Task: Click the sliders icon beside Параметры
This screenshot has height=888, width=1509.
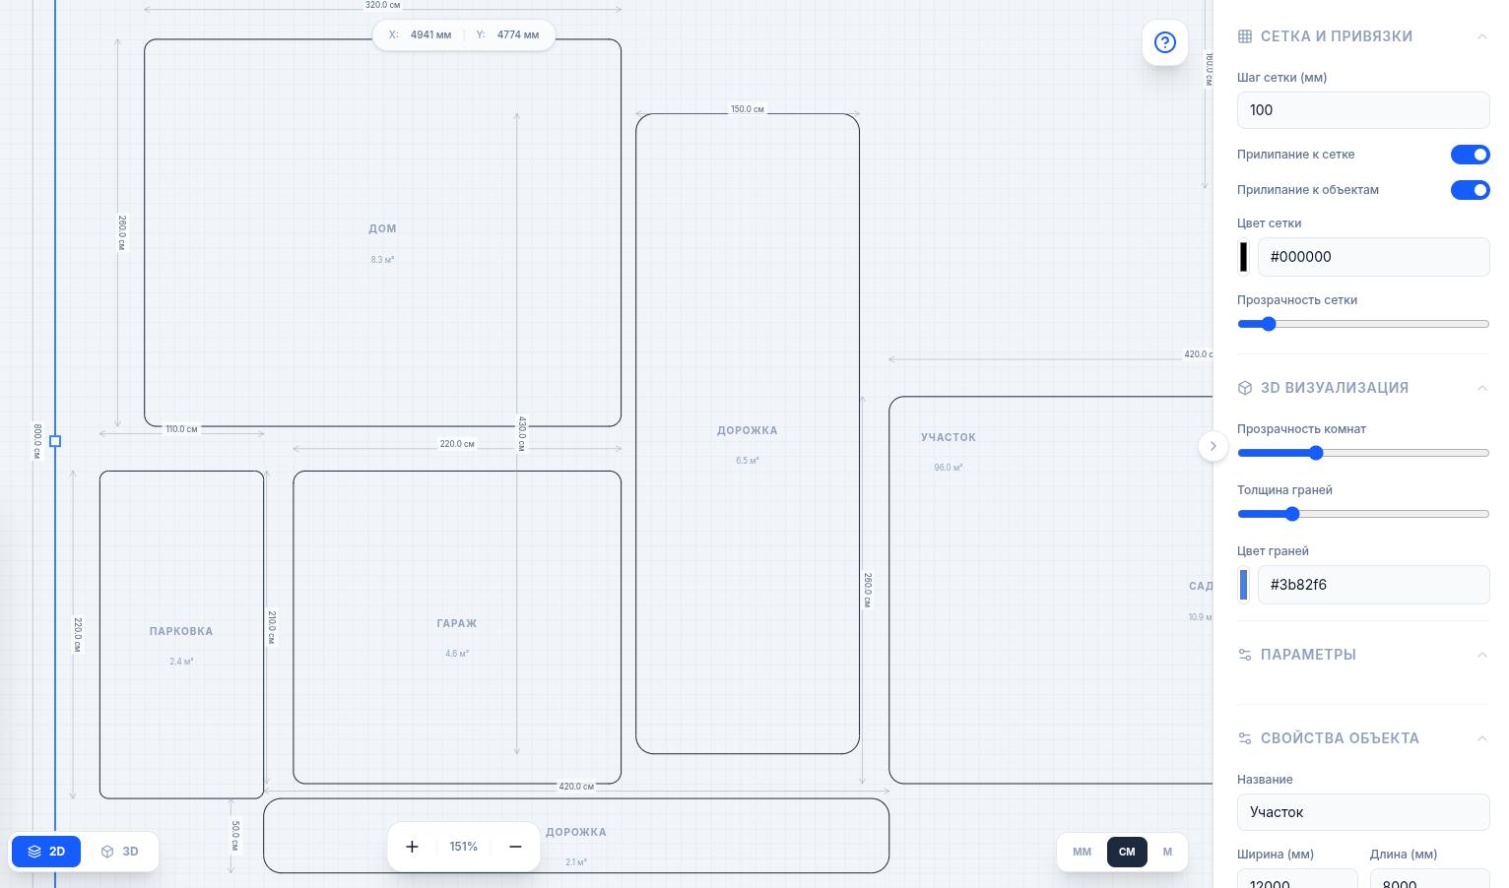Action: coord(1245,655)
